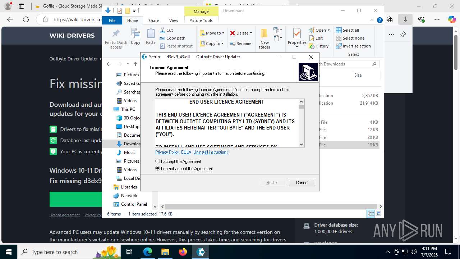Open Delete dropdown in Explorer ribbon
This screenshot has width=460, height=259.
241,33
